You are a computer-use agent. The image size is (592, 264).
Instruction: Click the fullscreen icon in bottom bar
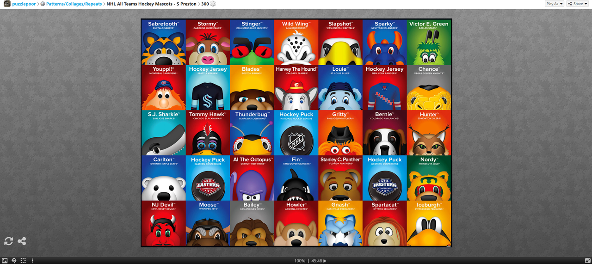[587, 261]
